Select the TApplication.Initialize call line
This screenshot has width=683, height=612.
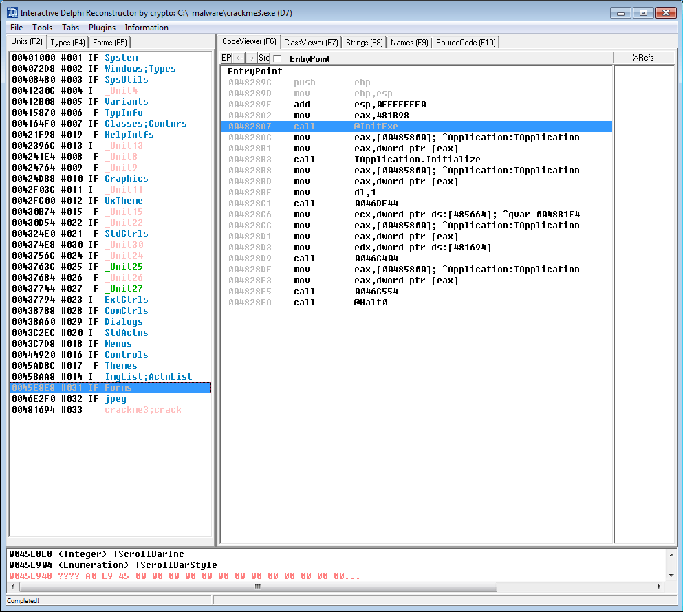tap(417, 160)
